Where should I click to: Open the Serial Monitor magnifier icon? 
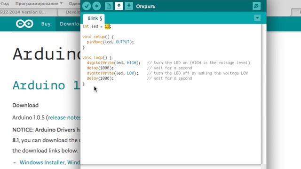pos(256,6)
